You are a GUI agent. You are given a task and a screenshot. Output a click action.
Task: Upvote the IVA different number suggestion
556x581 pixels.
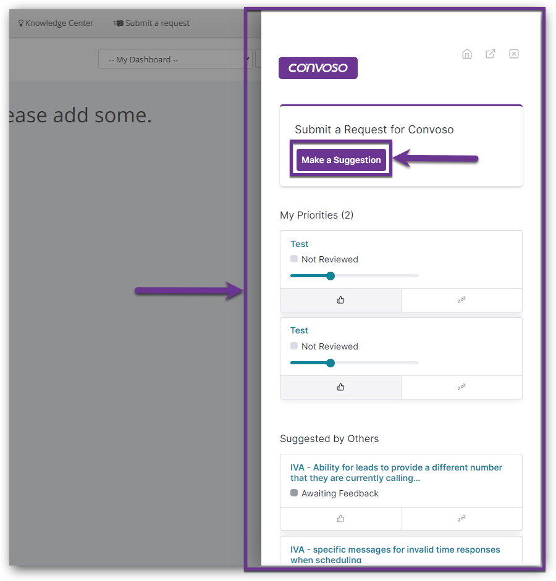click(x=340, y=519)
